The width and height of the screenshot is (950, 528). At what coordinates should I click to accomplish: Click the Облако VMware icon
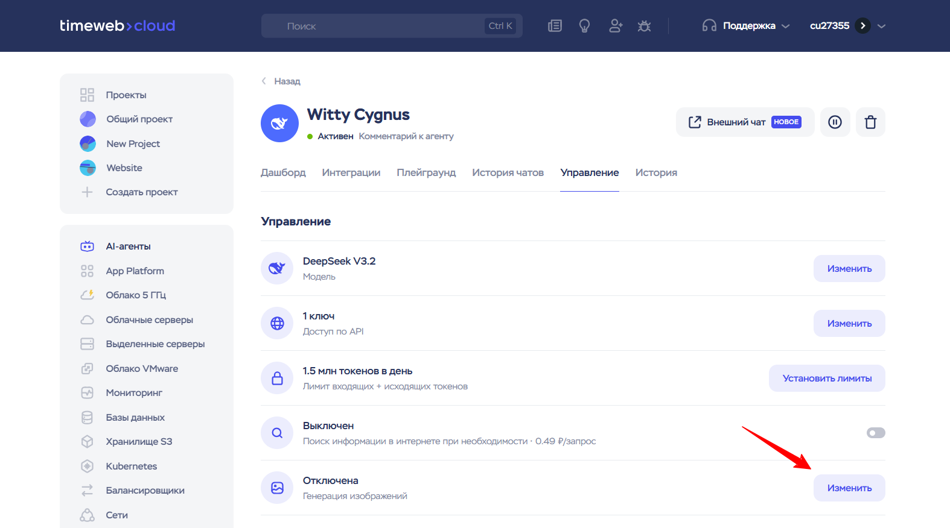pyautogui.click(x=88, y=368)
